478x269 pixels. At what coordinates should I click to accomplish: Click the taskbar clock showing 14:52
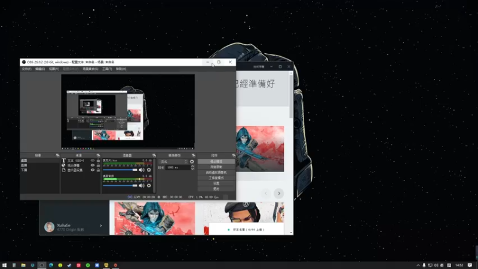click(459, 265)
